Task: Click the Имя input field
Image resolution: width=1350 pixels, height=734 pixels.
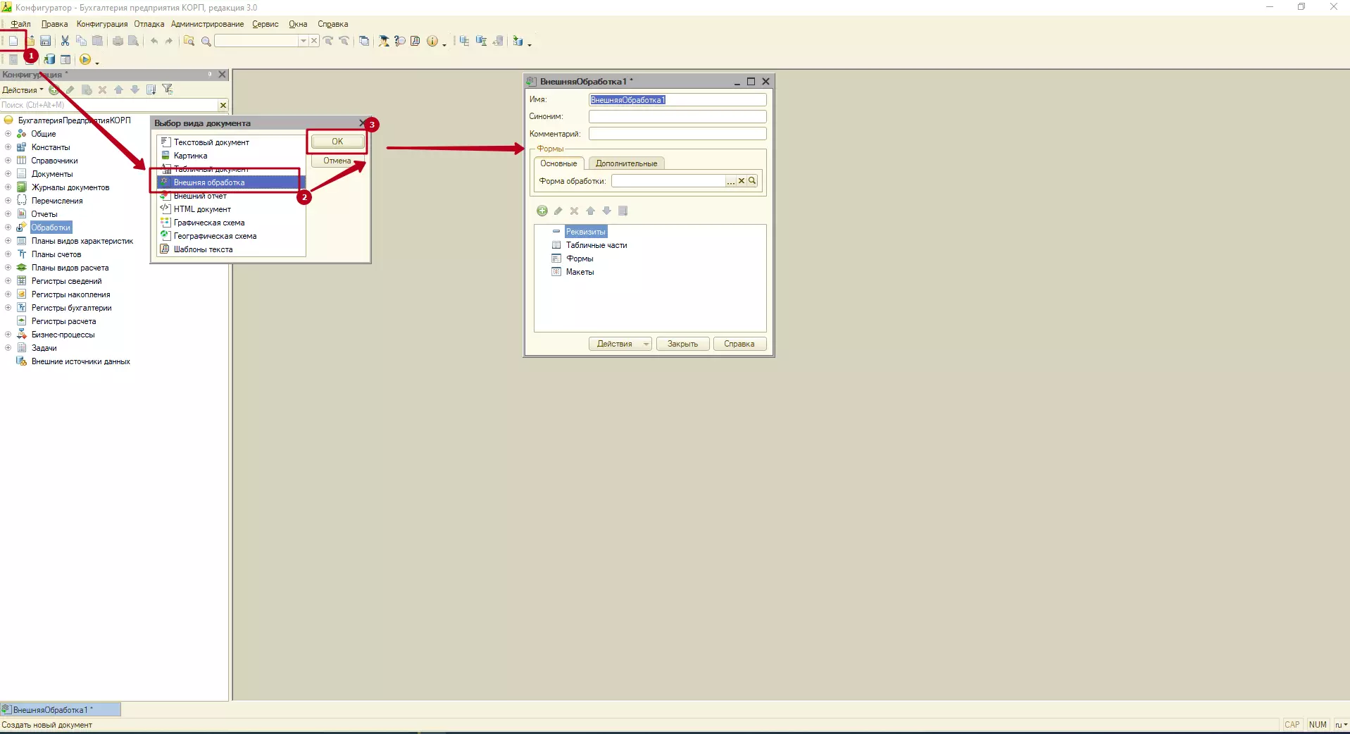Action: [677, 100]
